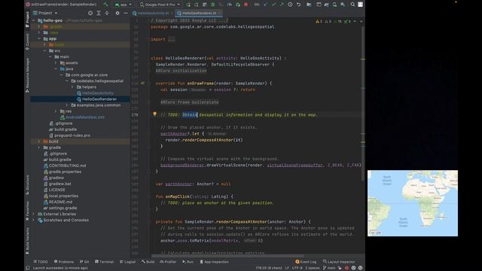Expand the assets folder
This screenshot has width=482, height=271.
(x=56, y=62)
